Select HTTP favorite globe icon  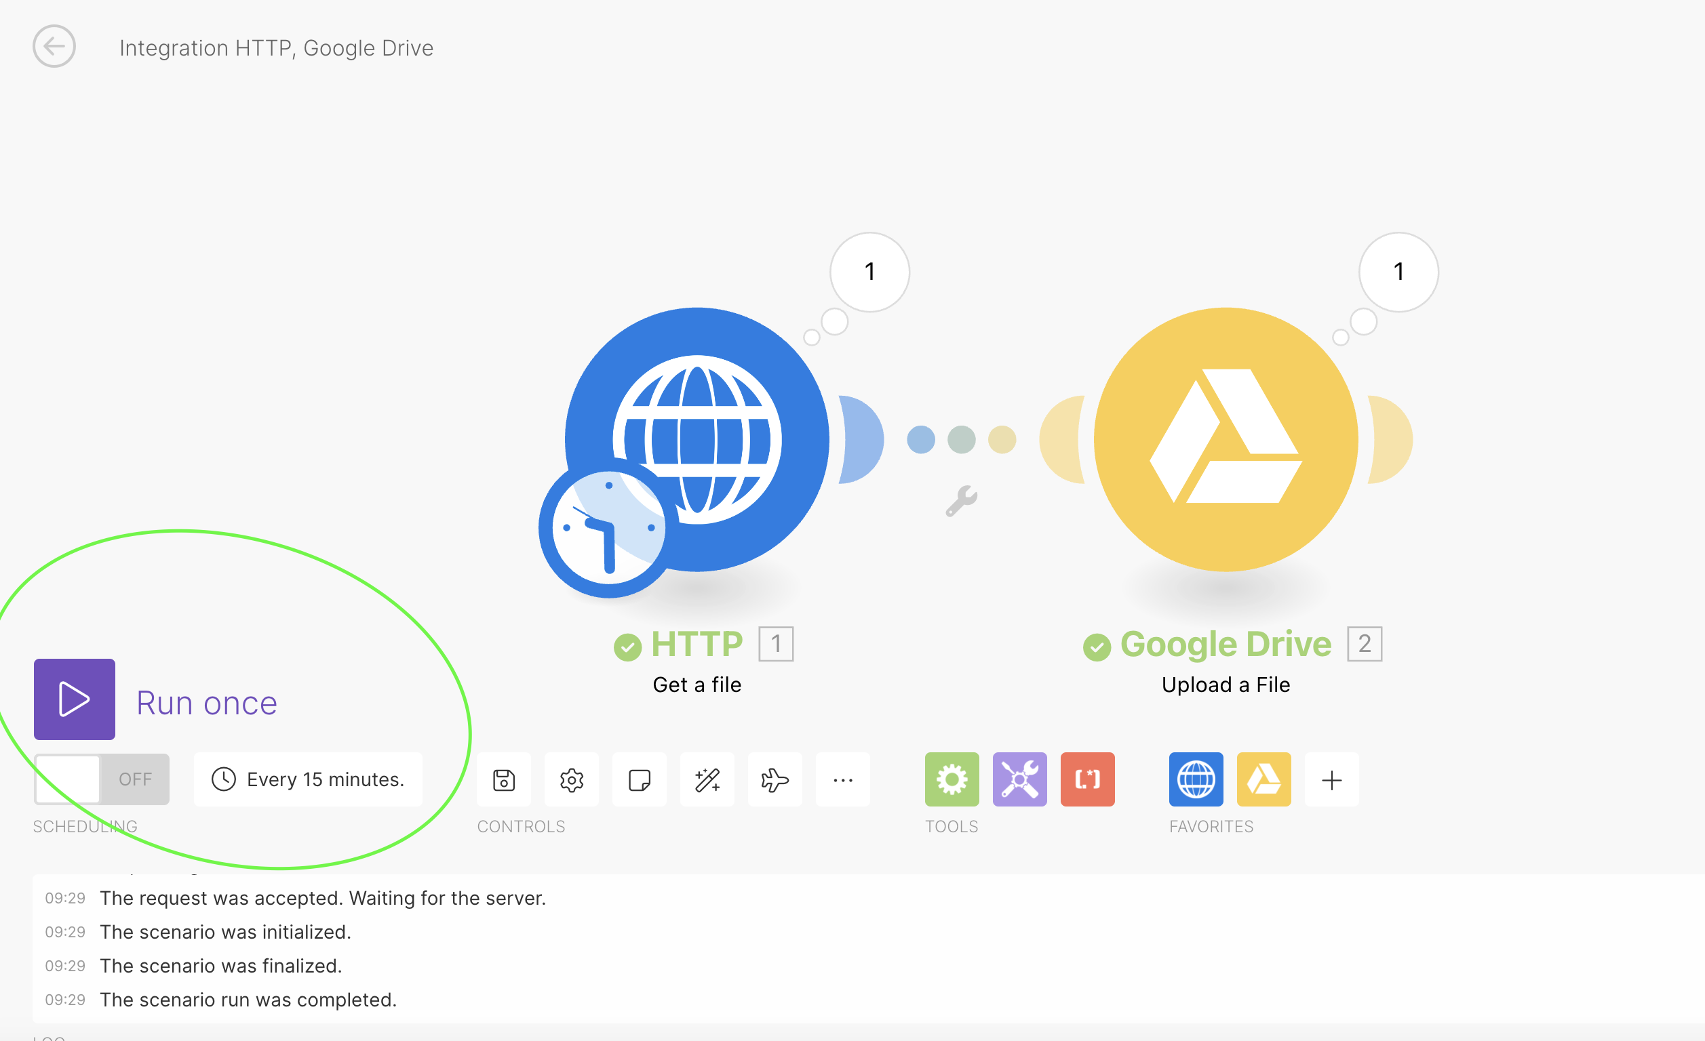tap(1196, 779)
